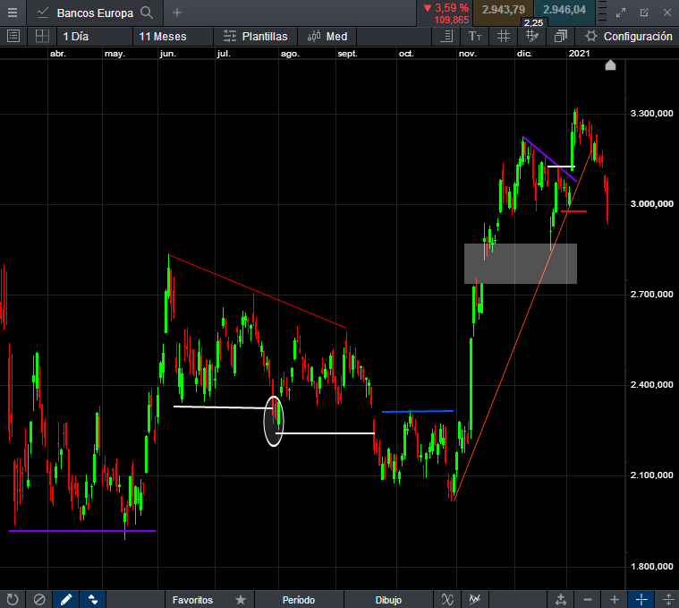Clear drawings with the cancel circle icon
679x608 pixels.
[39, 599]
